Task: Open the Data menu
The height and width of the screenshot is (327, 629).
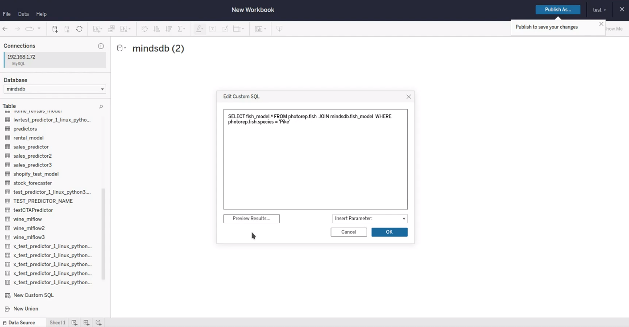Action: (x=24, y=14)
